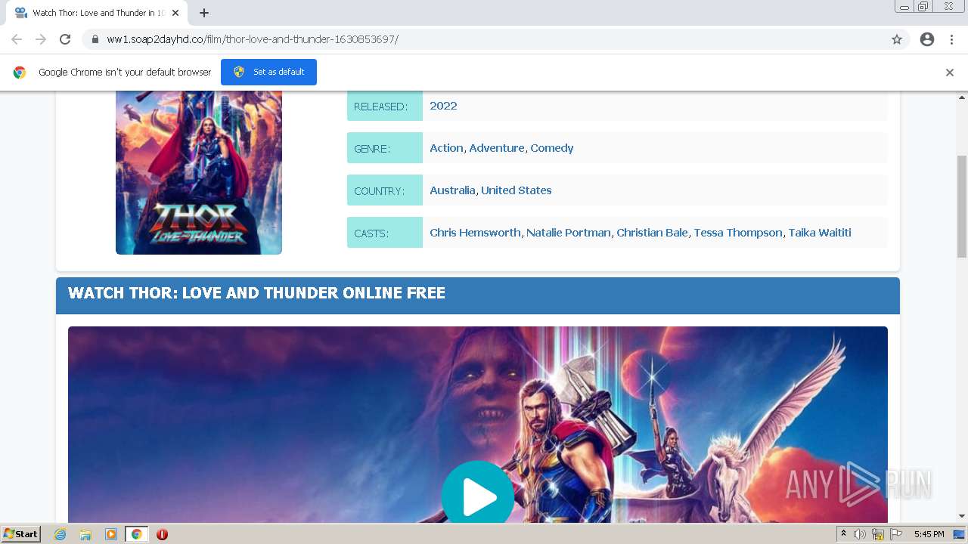Show hidden system tray icons
968x544 pixels.
(x=844, y=534)
